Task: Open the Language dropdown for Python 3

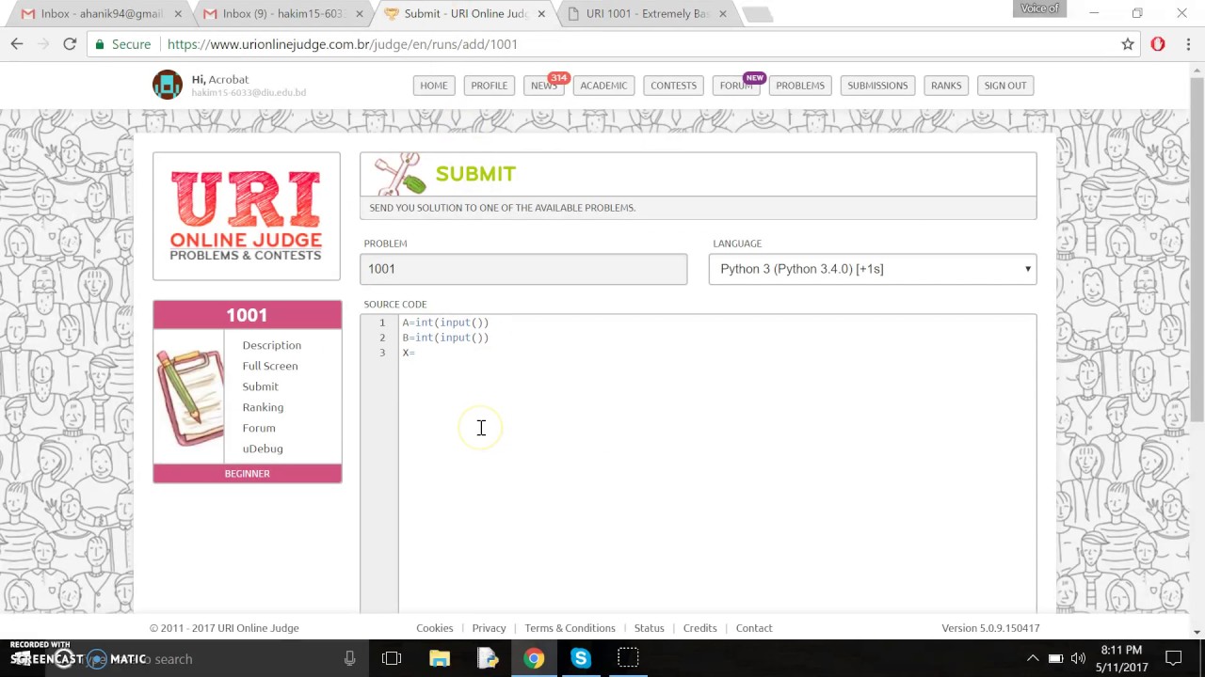Action: (x=873, y=269)
